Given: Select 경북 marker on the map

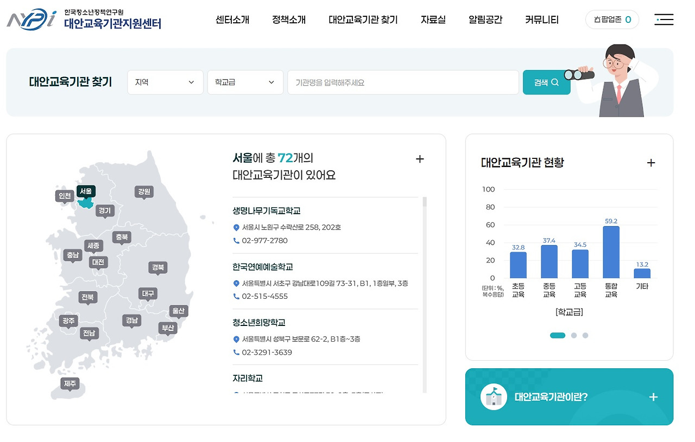Looking at the screenshot, I should pos(158,268).
